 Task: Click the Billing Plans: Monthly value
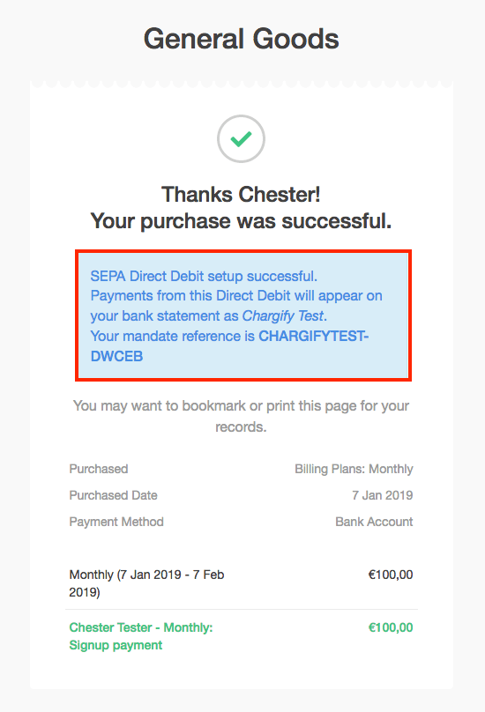pos(354,469)
